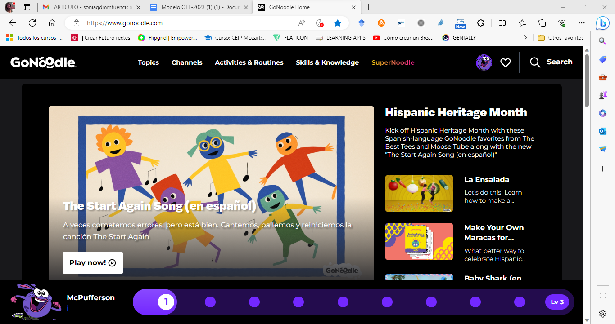Open the Flipgrid bookmark
Image resolution: width=615 pixels, height=324 pixels.
click(x=167, y=38)
